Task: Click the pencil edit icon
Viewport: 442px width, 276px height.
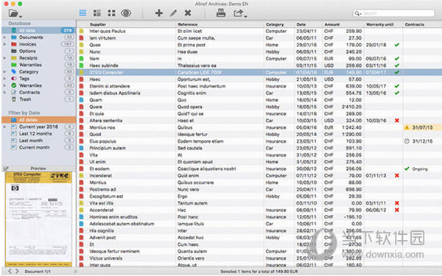Action: coord(173,13)
